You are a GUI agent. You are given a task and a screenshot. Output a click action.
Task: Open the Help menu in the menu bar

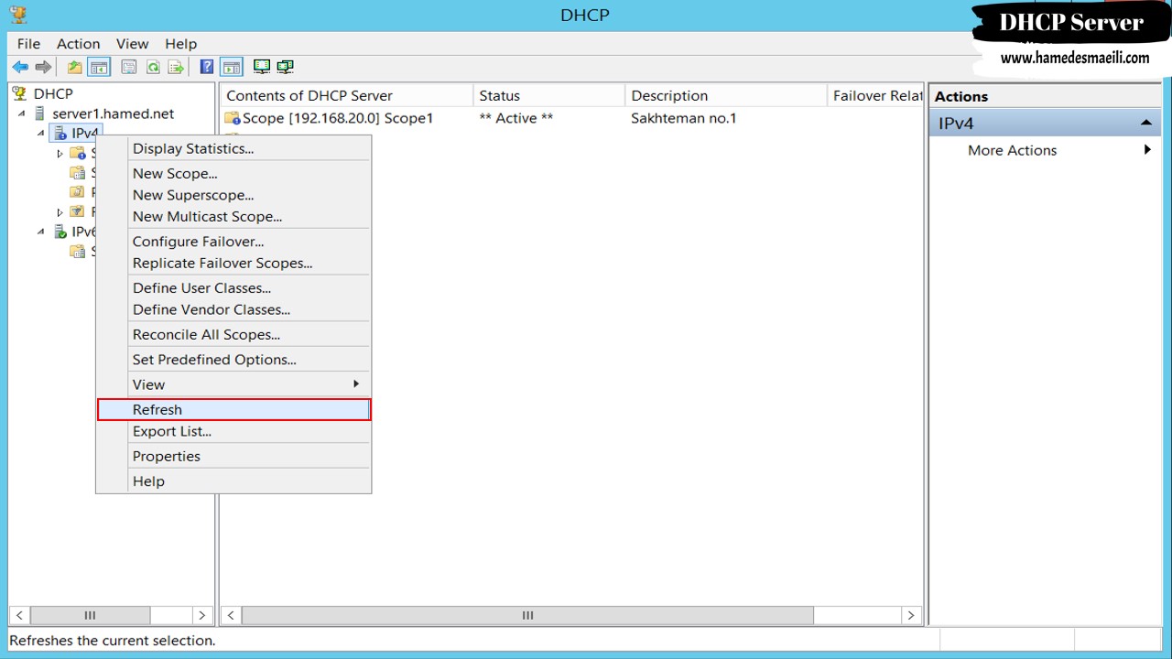point(181,44)
